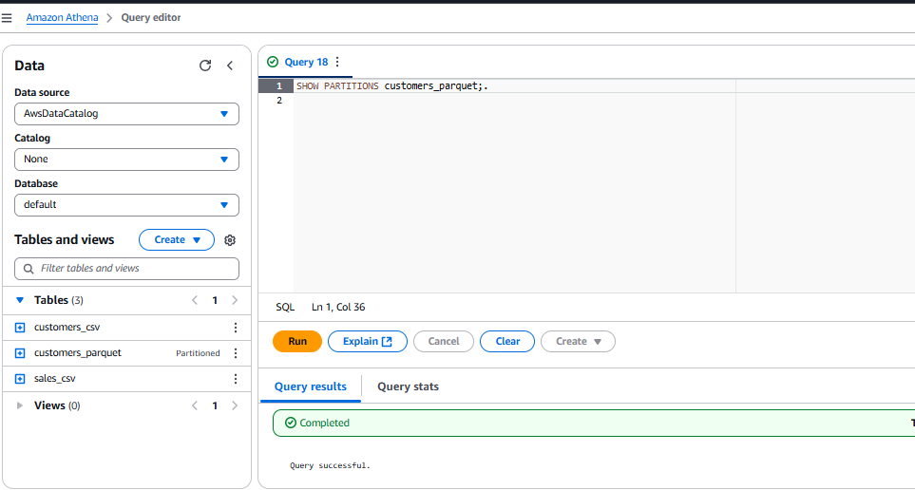The width and height of the screenshot is (915, 490).
Task: Collapse the Data side panel
Action: tap(230, 66)
